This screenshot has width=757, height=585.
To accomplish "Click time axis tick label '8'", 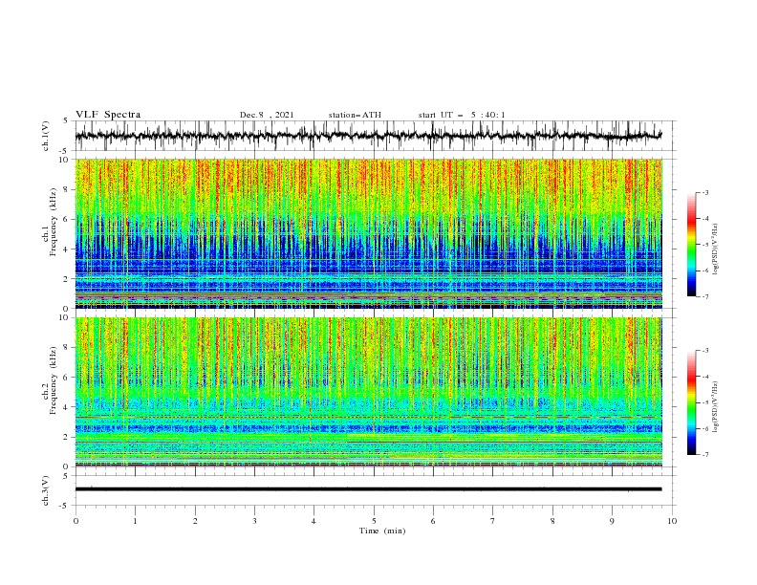I will (x=552, y=521).
